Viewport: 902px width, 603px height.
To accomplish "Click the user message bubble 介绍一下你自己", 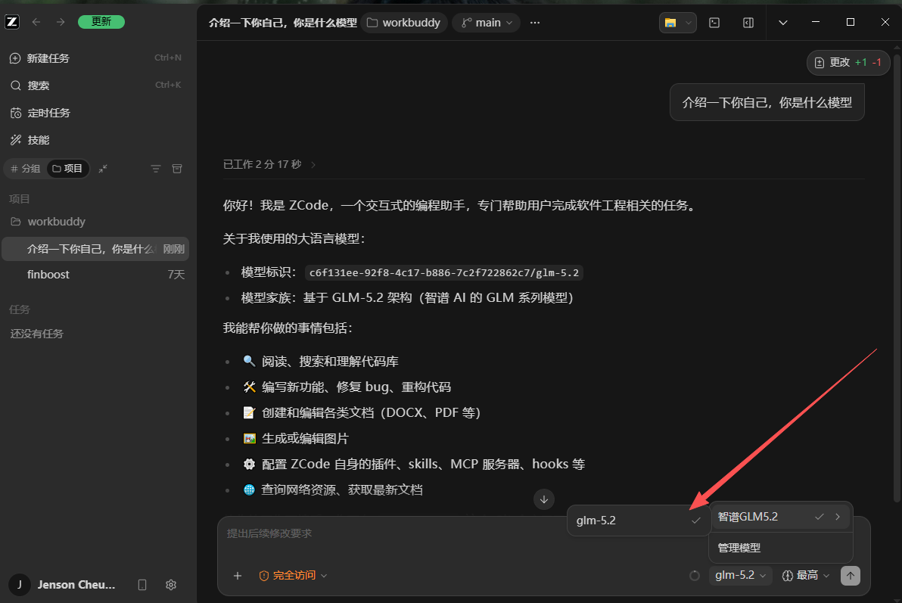I will coord(767,102).
